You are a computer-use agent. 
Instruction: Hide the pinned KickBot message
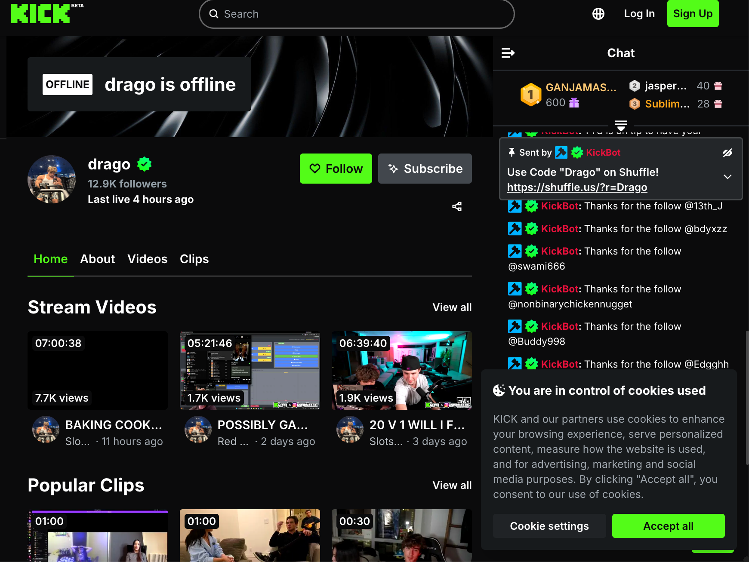727,153
